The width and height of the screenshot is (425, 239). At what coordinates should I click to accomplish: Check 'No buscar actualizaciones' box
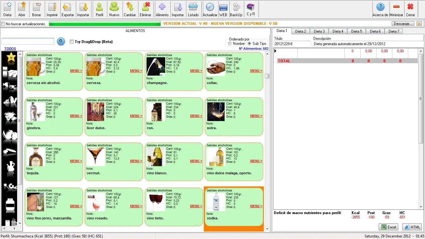pyautogui.click(x=3, y=24)
